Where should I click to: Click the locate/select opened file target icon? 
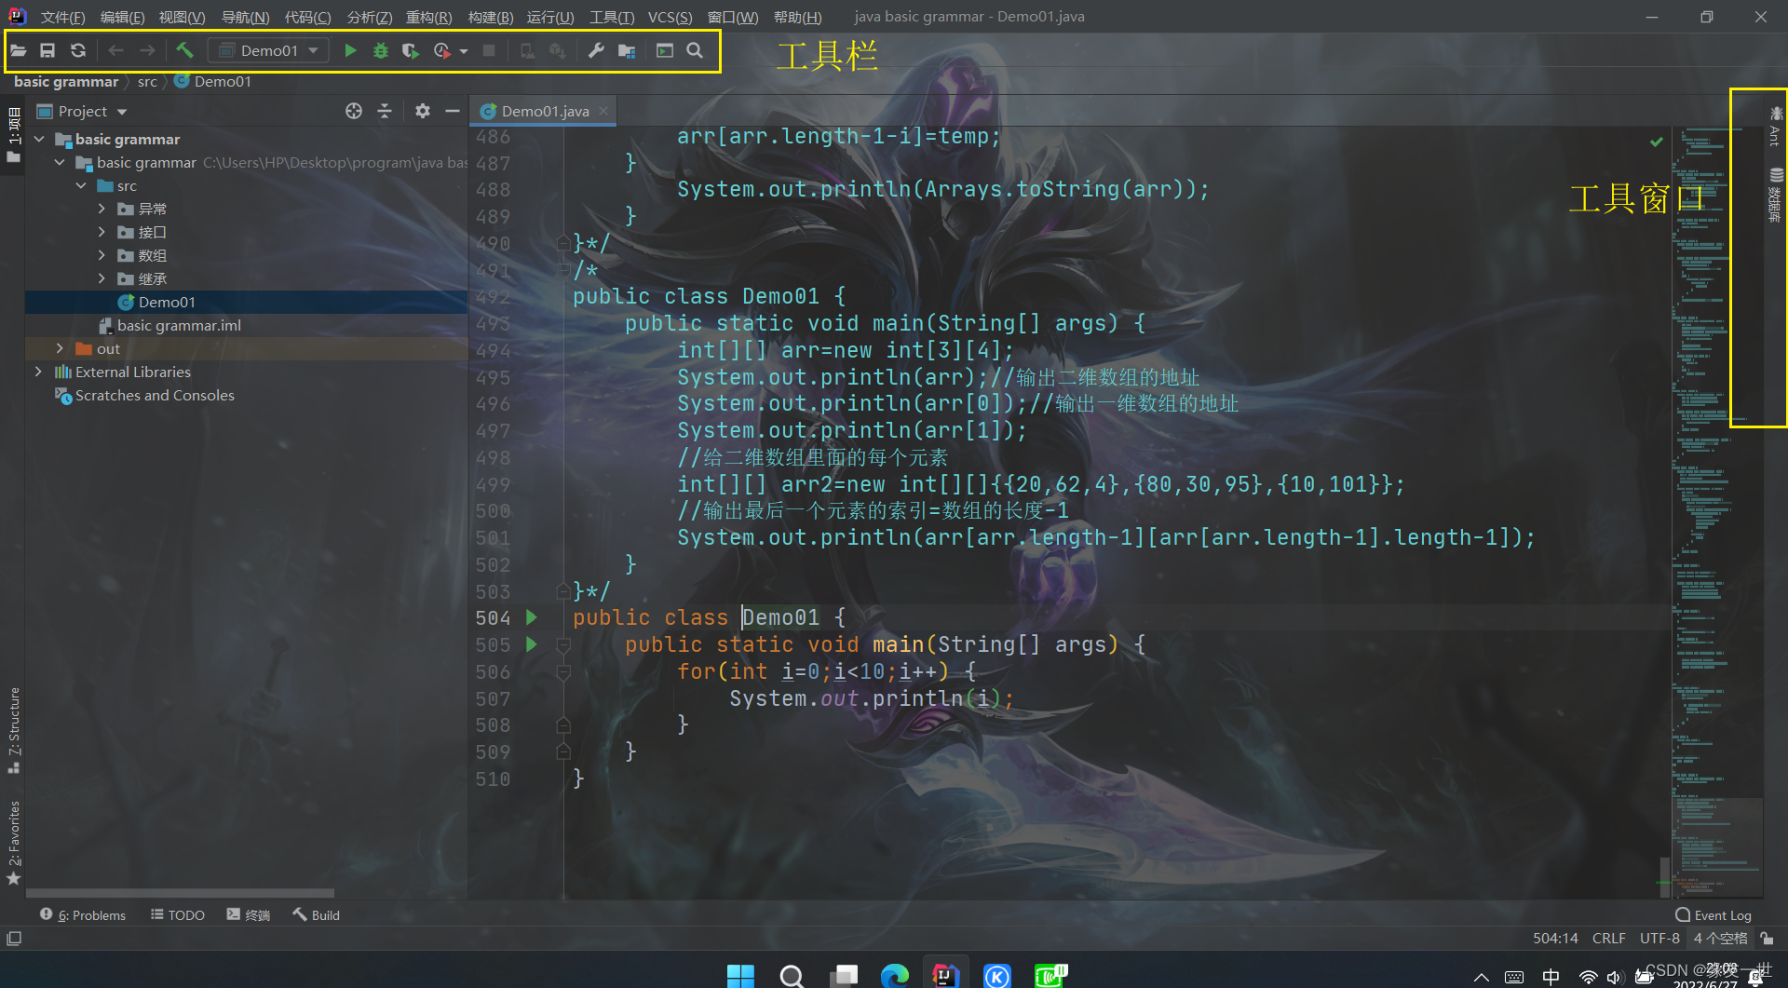(x=353, y=111)
